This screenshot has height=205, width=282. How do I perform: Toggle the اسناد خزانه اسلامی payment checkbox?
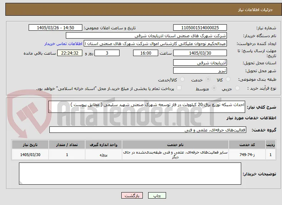[x=179, y=88]
